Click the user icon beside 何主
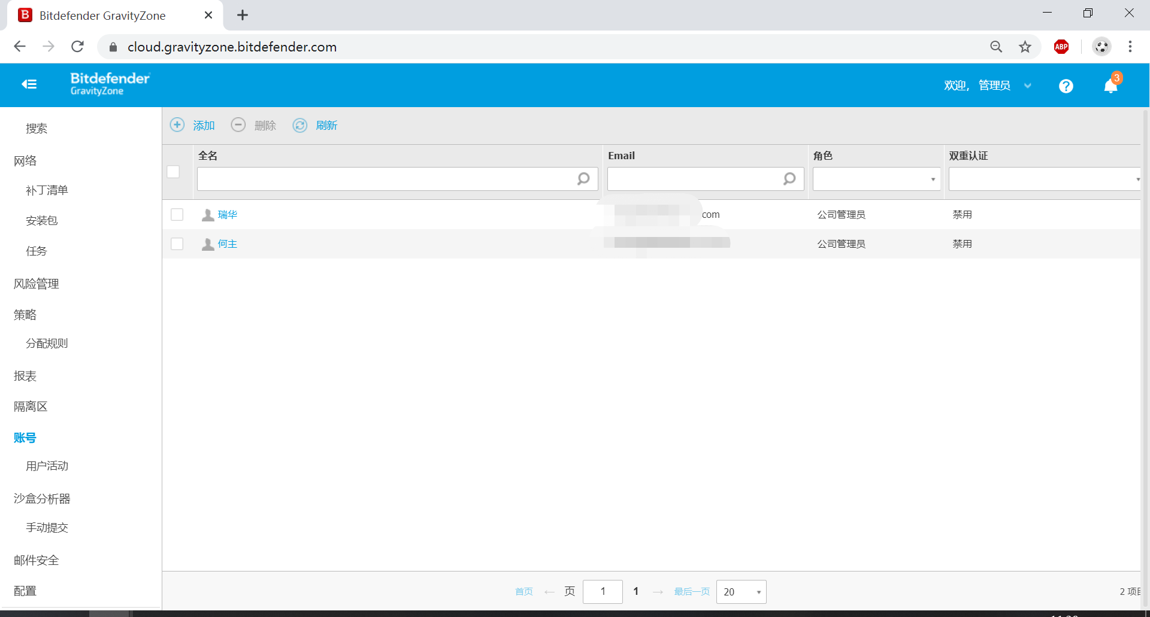 [x=208, y=244]
